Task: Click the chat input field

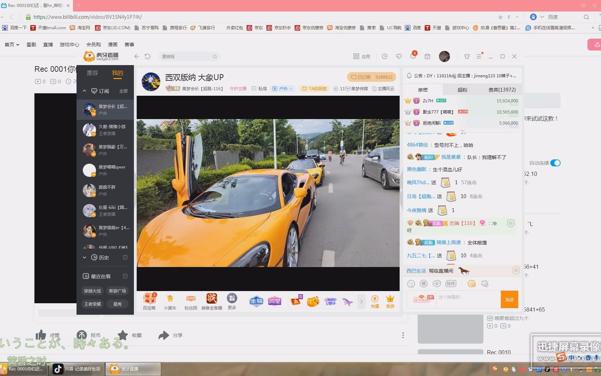Action: click(468, 299)
